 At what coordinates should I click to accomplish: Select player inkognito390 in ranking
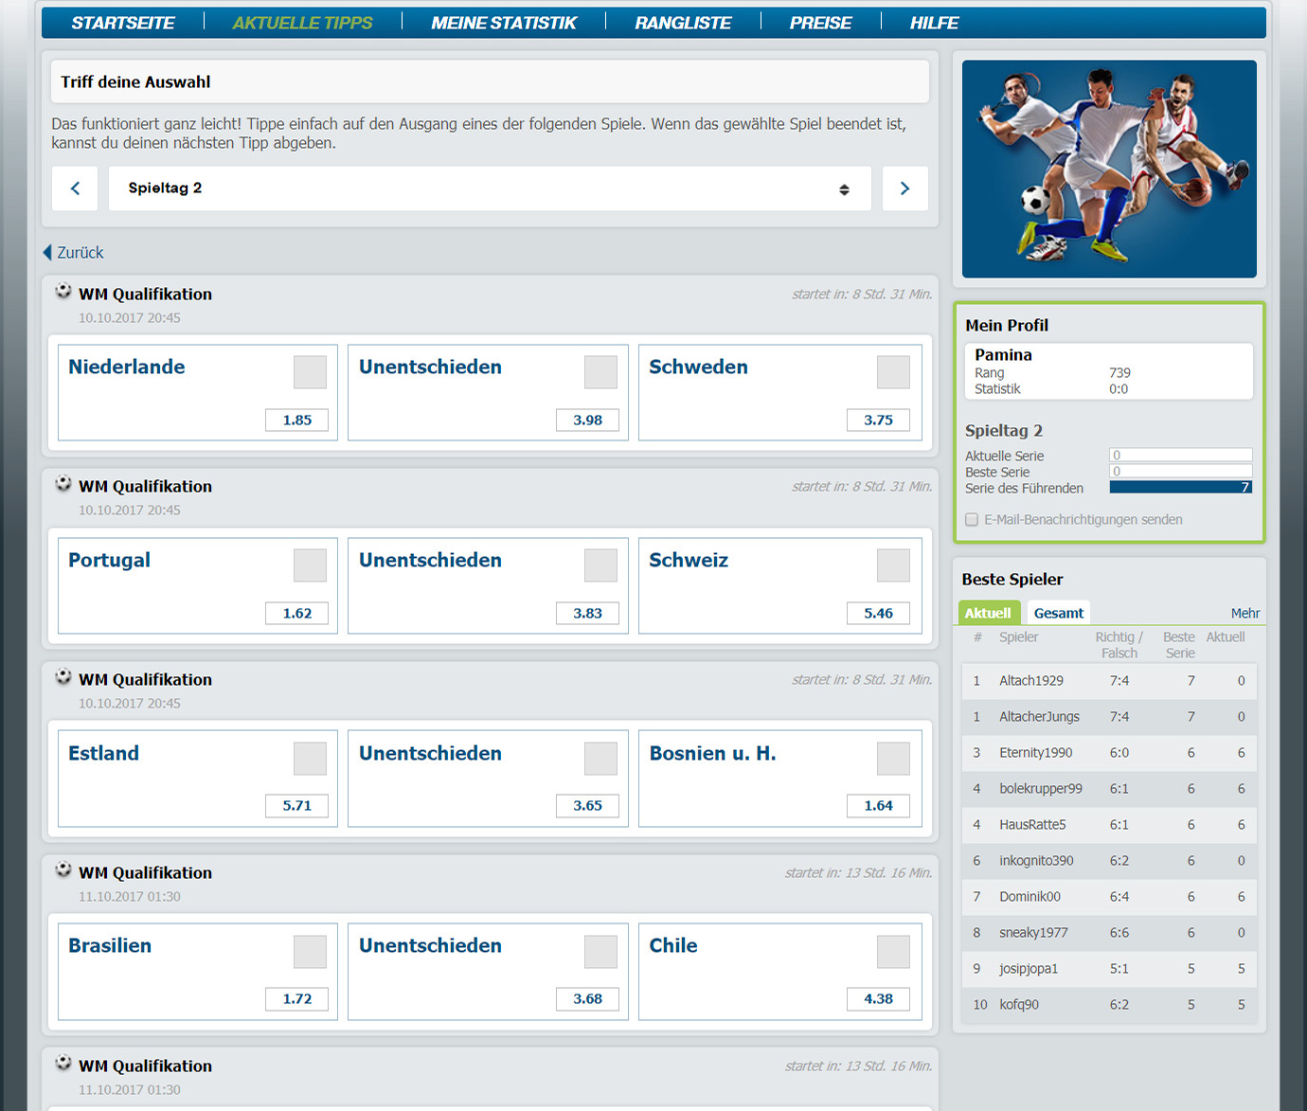coord(1036,861)
